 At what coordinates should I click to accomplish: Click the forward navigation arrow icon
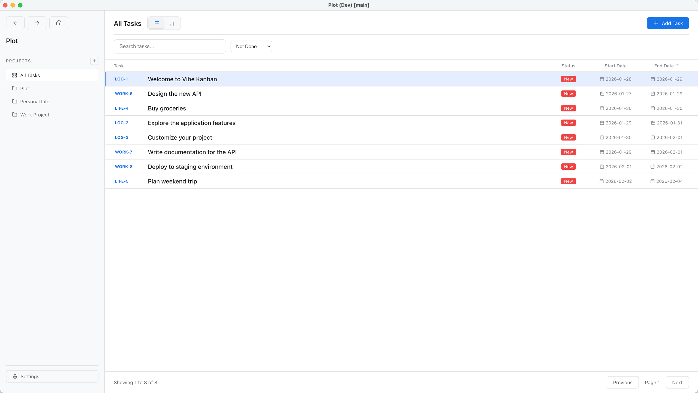tap(37, 23)
